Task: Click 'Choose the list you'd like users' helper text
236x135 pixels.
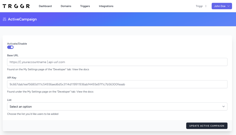Action: [x=33, y=114]
